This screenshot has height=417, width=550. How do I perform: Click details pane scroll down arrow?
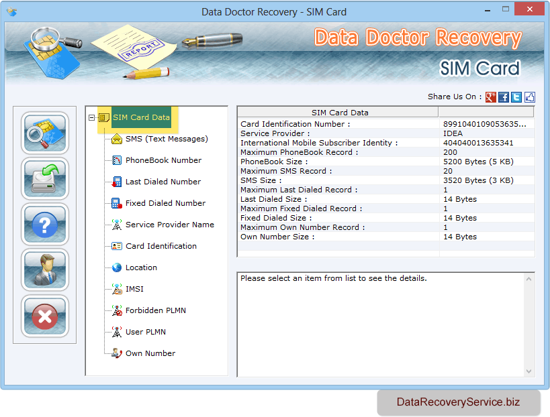pos(529,371)
